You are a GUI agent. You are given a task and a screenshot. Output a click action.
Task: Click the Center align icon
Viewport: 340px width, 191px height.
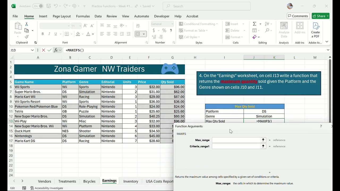tap(109, 34)
